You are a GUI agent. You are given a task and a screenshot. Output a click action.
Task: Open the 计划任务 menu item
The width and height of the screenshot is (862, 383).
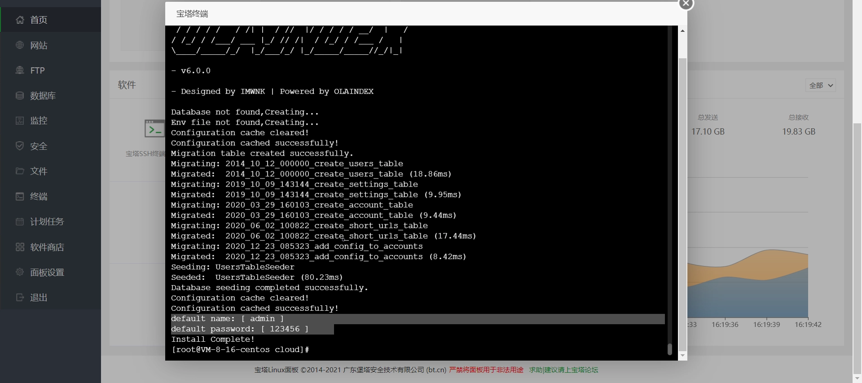47,222
